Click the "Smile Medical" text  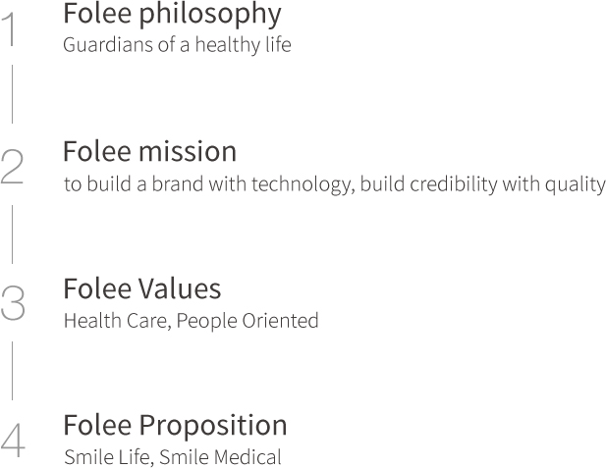(220, 457)
